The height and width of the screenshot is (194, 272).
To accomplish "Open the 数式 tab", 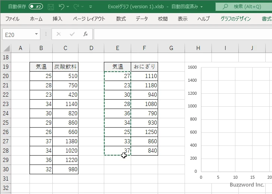I will (121, 19).
